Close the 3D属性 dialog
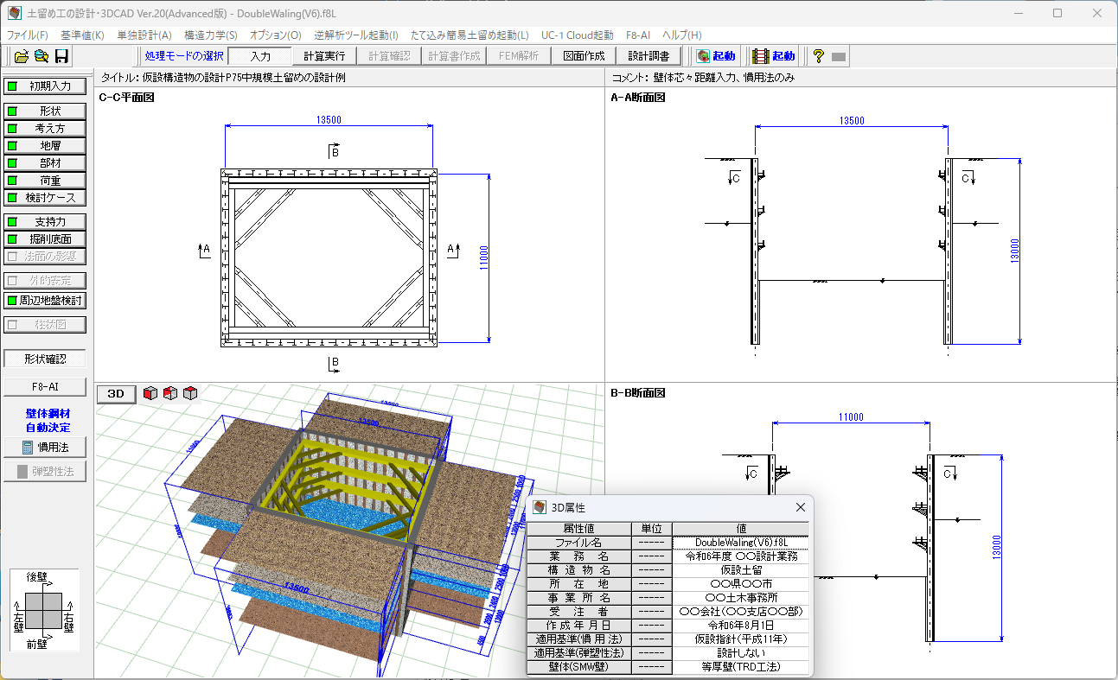This screenshot has height=680, width=1118. click(801, 508)
